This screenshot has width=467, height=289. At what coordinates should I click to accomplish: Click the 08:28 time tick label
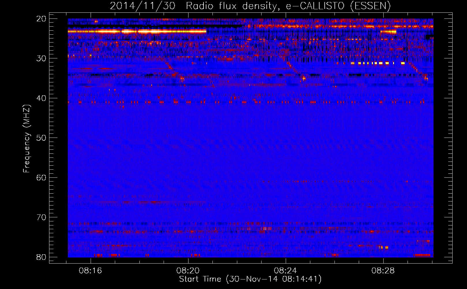383,271
